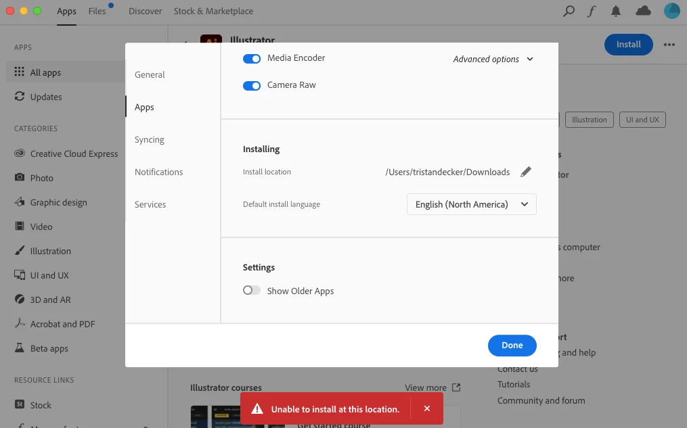This screenshot has height=428, width=687.
Task: Click the Acrobat and PDF sidebar label
Action: 63,325
